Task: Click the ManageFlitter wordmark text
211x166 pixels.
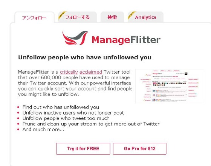Action: coord(126,40)
